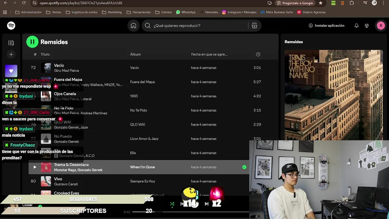Open Logística de envíos bookmarks folder
The image size is (389, 219).
point(82,12)
